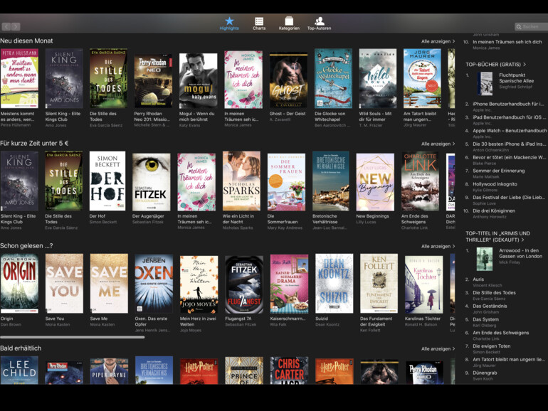
Task: Open Am Ende des Schweigens cover
Action: point(420,181)
